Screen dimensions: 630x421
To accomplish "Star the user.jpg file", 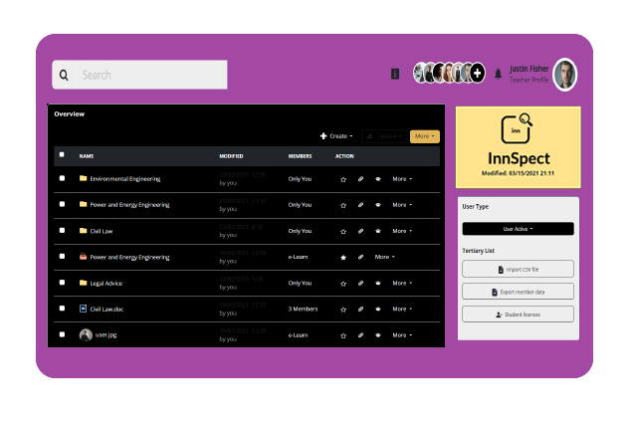I will click(343, 334).
